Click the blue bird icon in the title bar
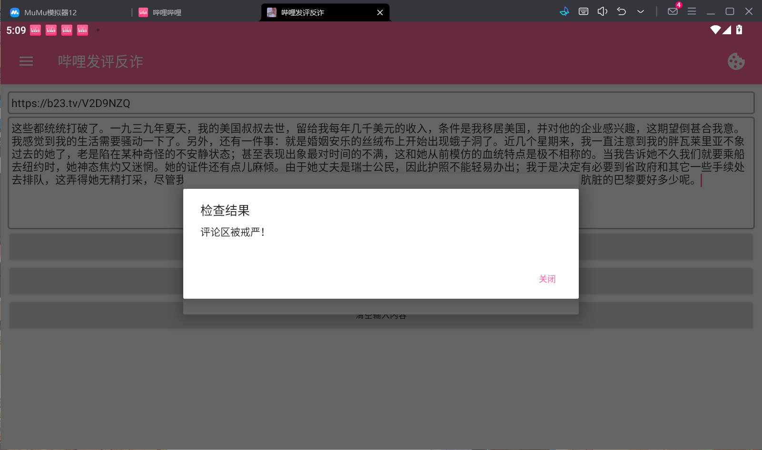This screenshot has width=762, height=450. pyautogui.click(x=564, y=11)
